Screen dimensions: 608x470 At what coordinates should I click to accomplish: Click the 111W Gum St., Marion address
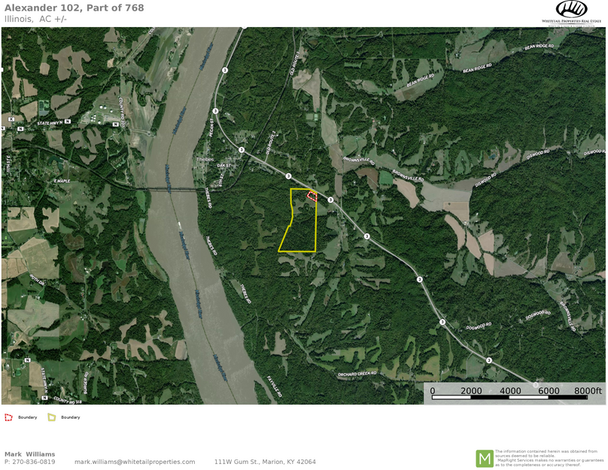tap(265, 462)
